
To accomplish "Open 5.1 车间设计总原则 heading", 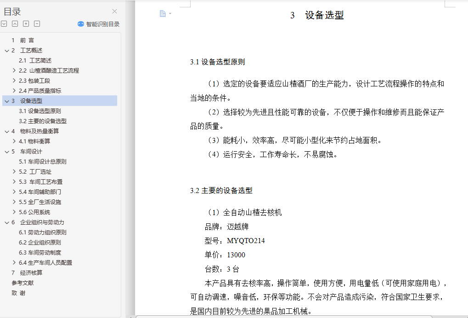I will point(43,162).
